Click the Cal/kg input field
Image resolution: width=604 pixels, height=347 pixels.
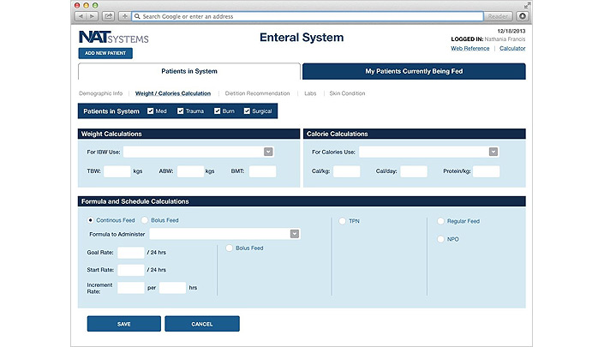pos(347,171)
